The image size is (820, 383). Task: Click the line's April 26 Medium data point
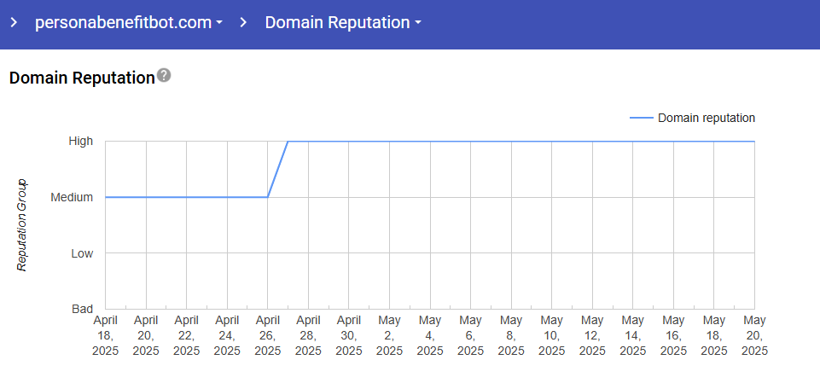[x=268, y=197]
